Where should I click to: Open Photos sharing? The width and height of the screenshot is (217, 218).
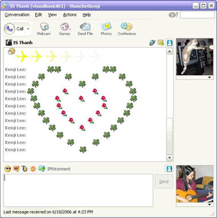point(106,29)
